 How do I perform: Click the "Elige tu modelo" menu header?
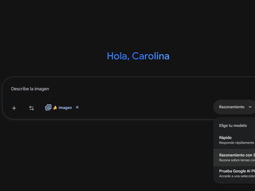(x=233, y=126)
